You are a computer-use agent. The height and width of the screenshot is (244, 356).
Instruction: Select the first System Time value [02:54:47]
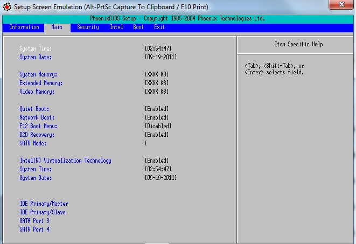(x=158, y=48)
